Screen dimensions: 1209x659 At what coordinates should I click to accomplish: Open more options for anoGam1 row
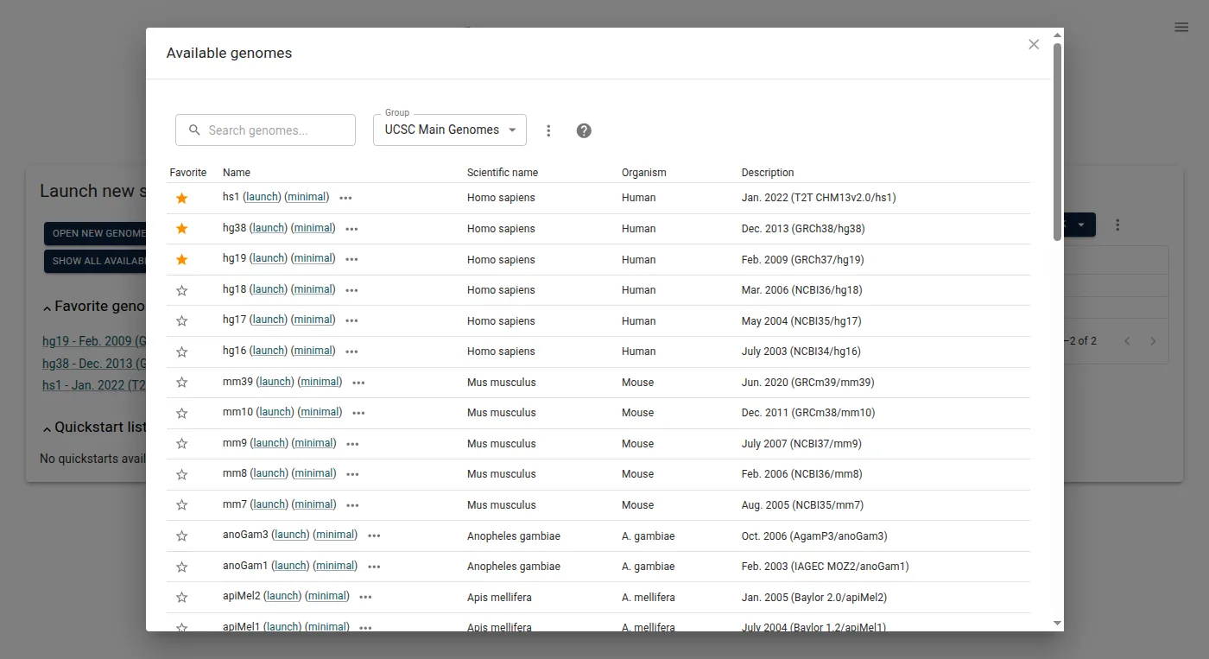click(x=374, y=567)
